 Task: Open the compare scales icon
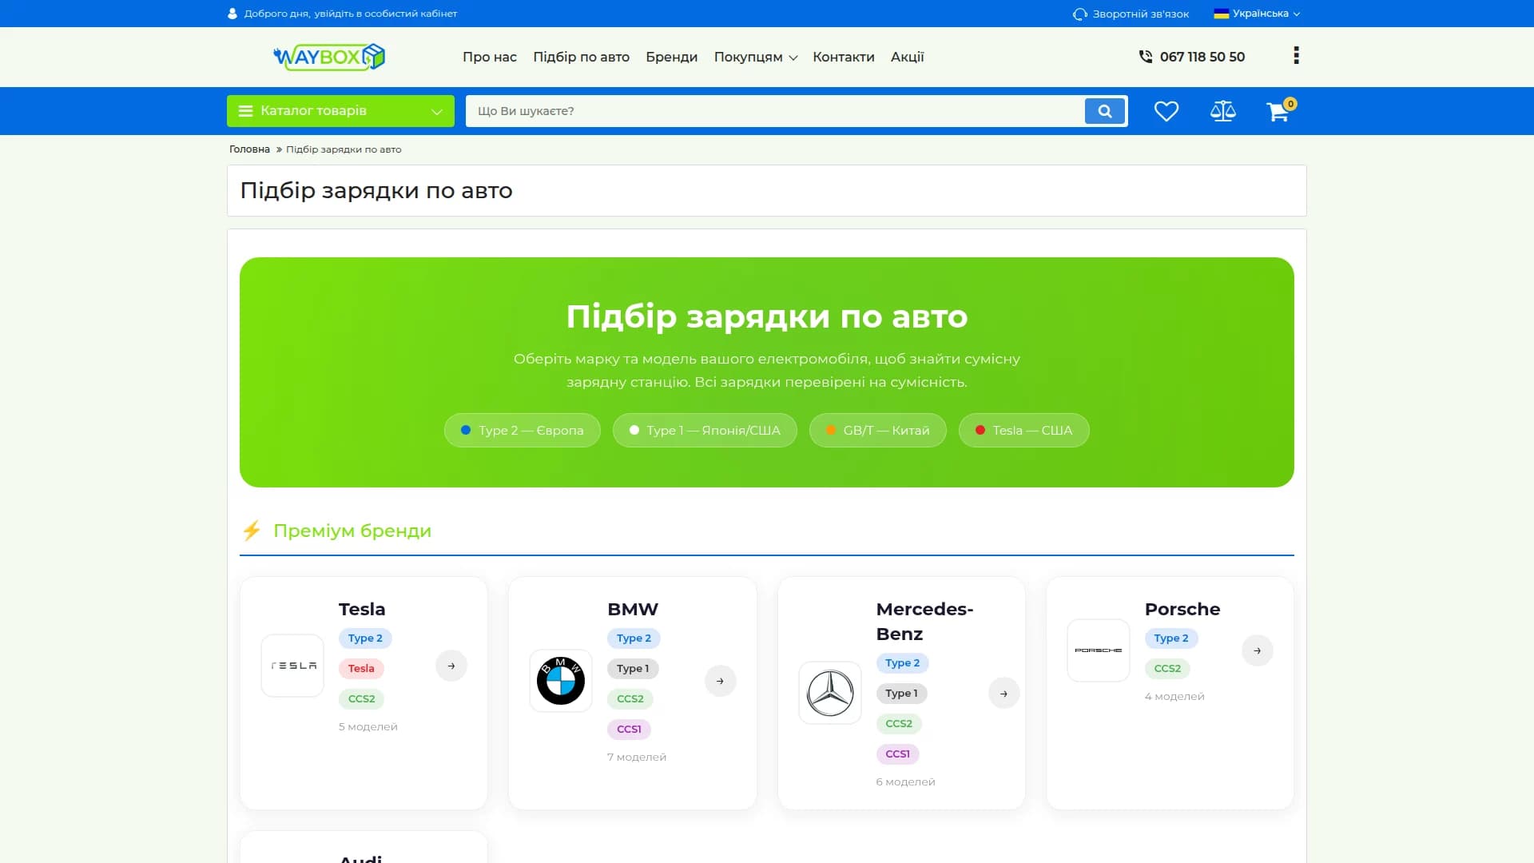pos(1222,111)
